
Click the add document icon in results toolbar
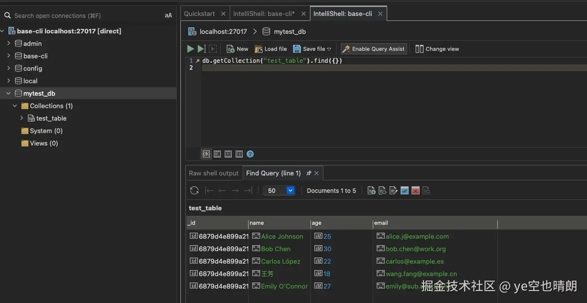[x=371, y=191]
